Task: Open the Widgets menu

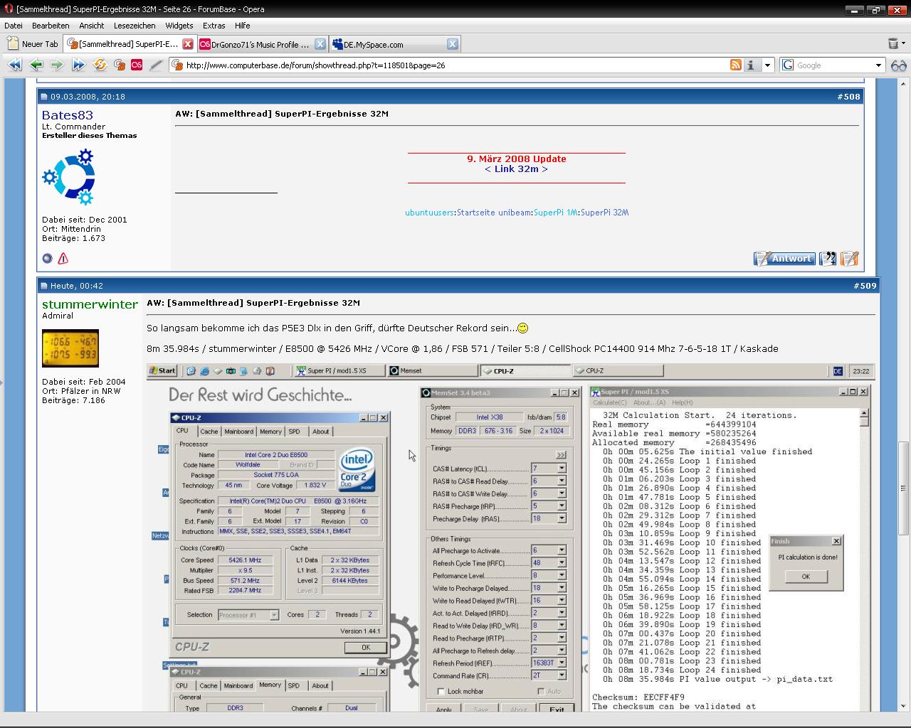Action: 179,26
